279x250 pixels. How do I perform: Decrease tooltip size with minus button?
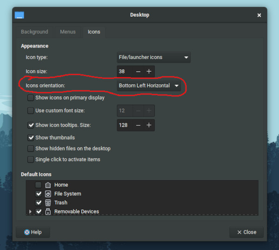click(138, 125)
